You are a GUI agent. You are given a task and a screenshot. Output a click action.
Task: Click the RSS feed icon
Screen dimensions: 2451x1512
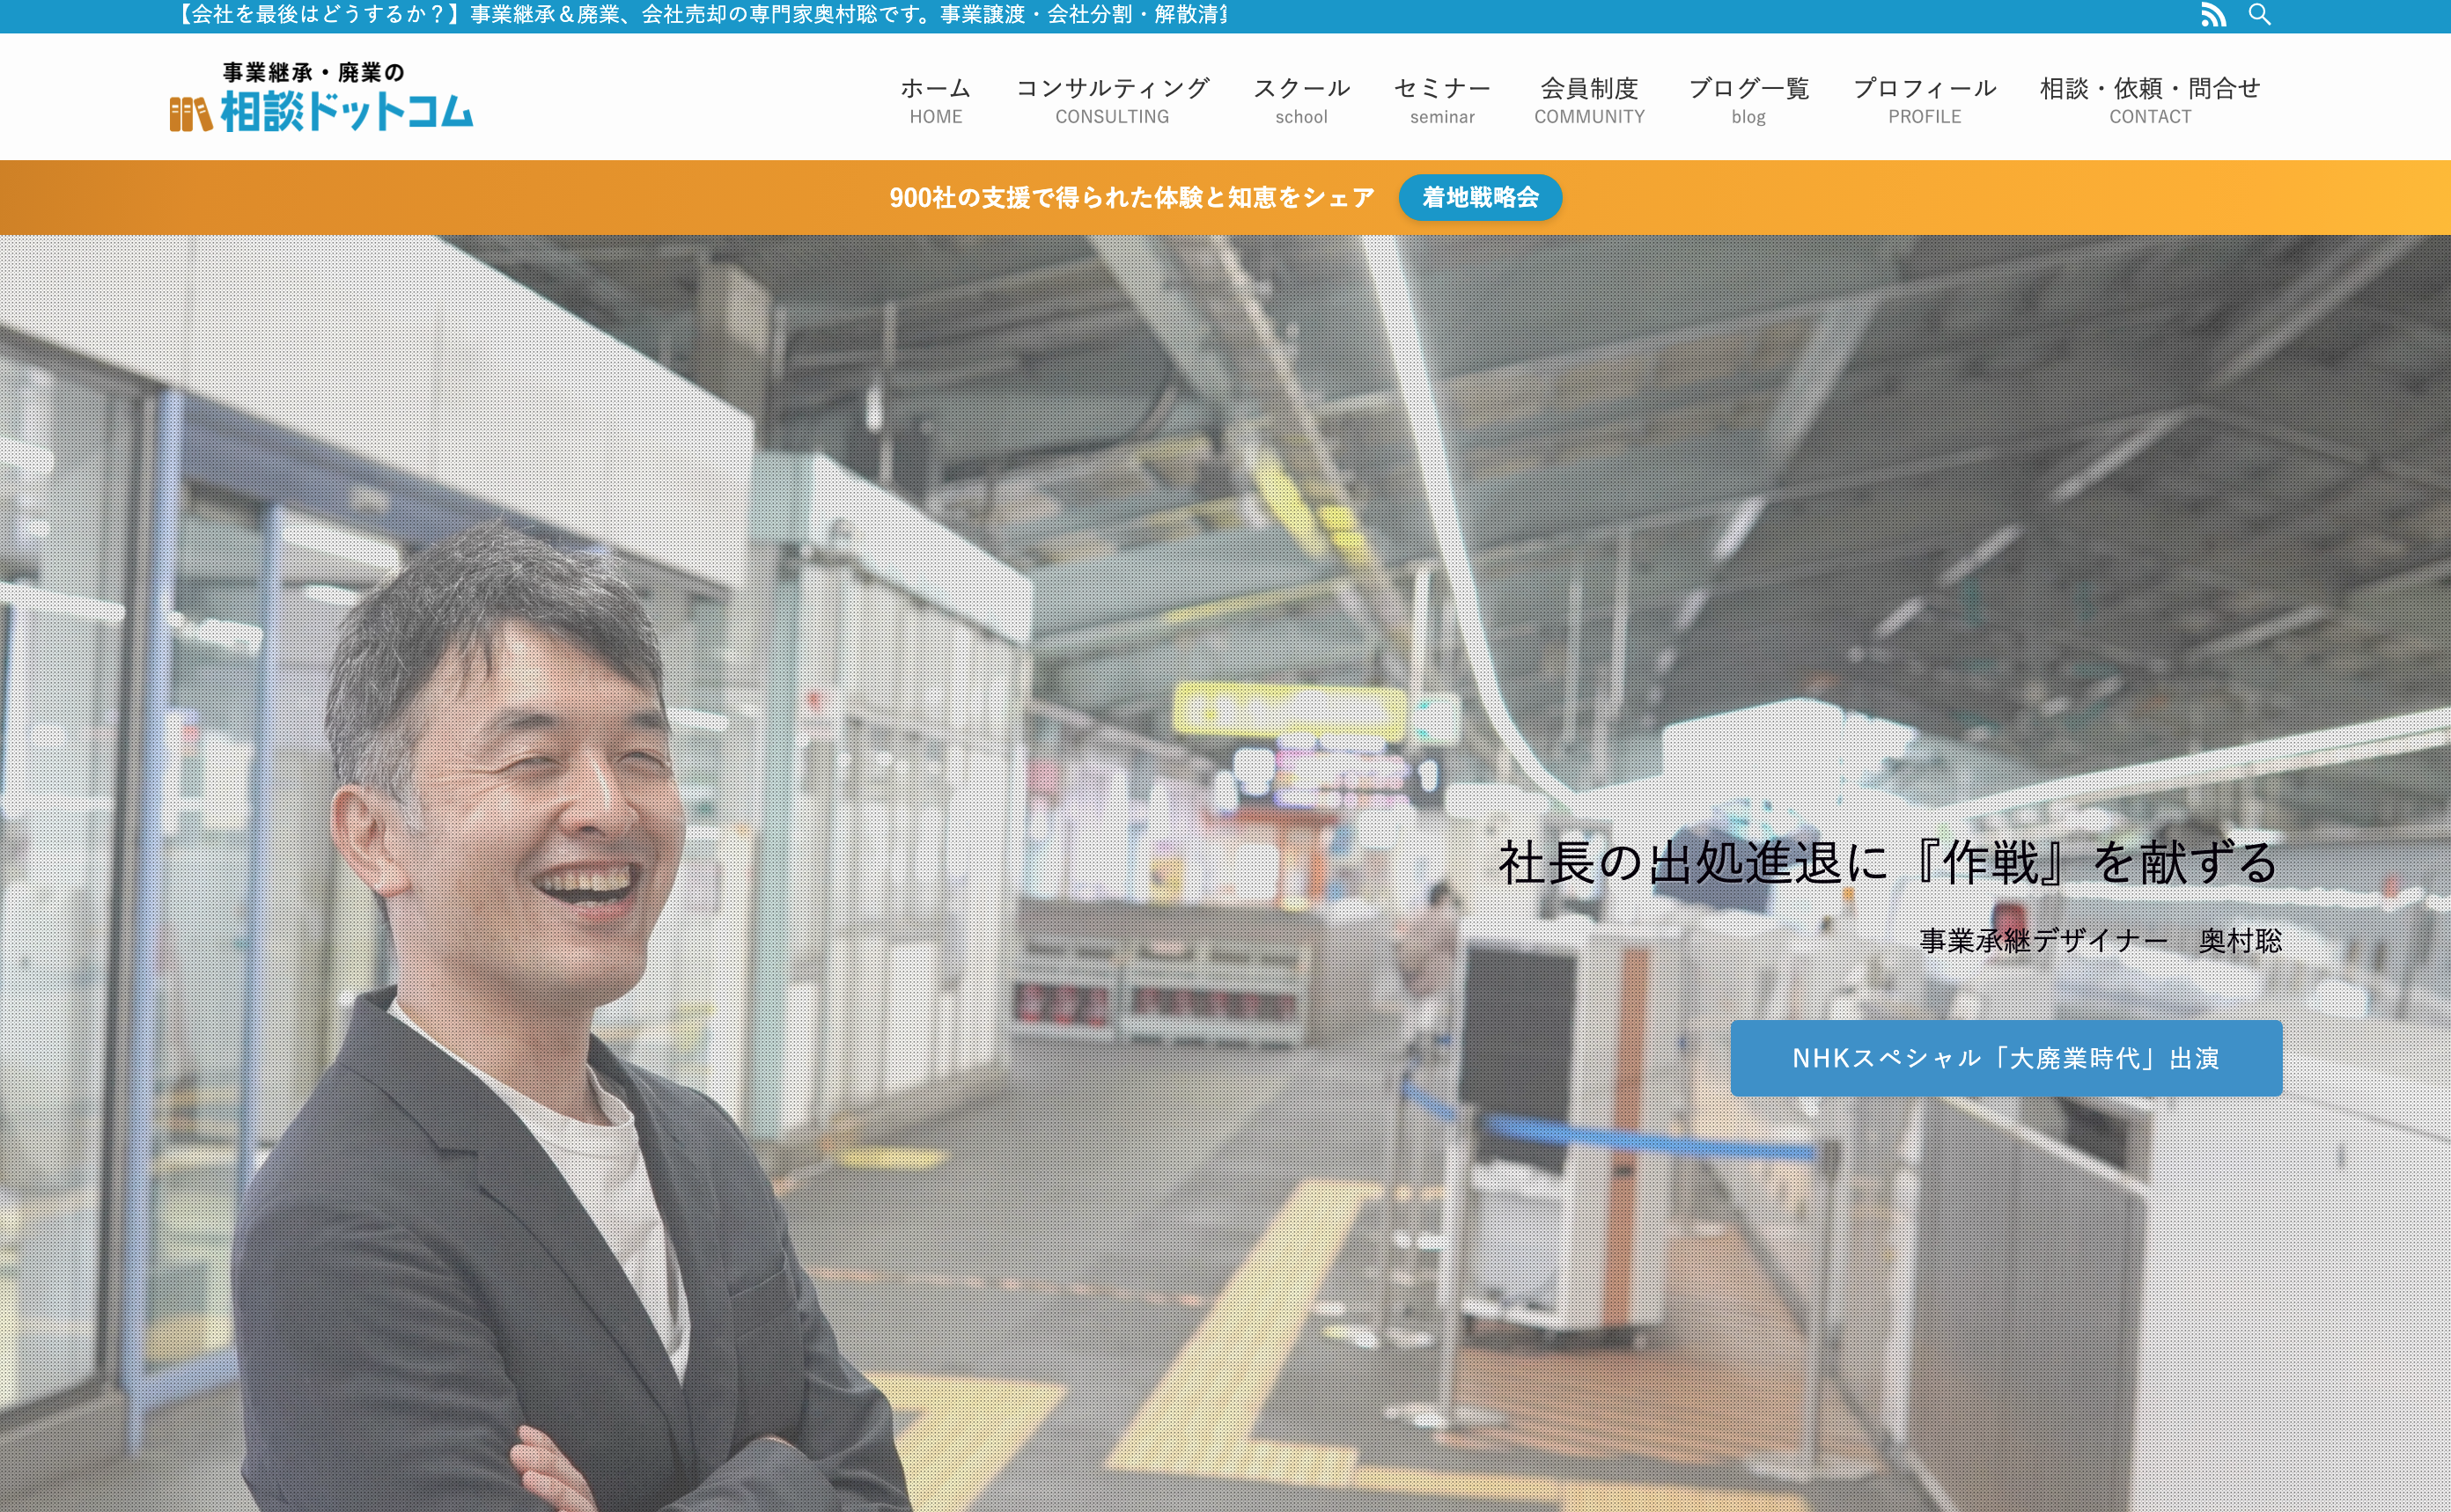tap(2213, 15)
